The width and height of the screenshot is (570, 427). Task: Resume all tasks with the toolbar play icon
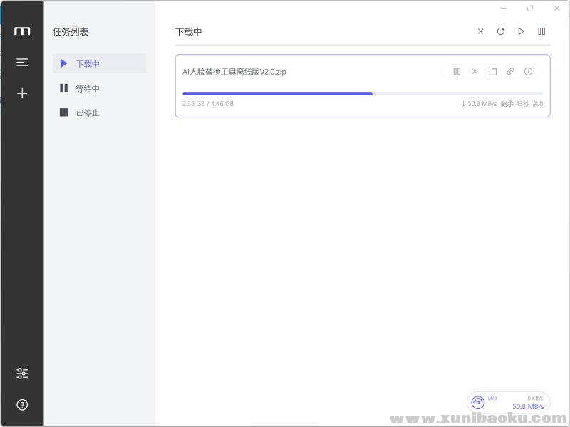tap(521, 31)
